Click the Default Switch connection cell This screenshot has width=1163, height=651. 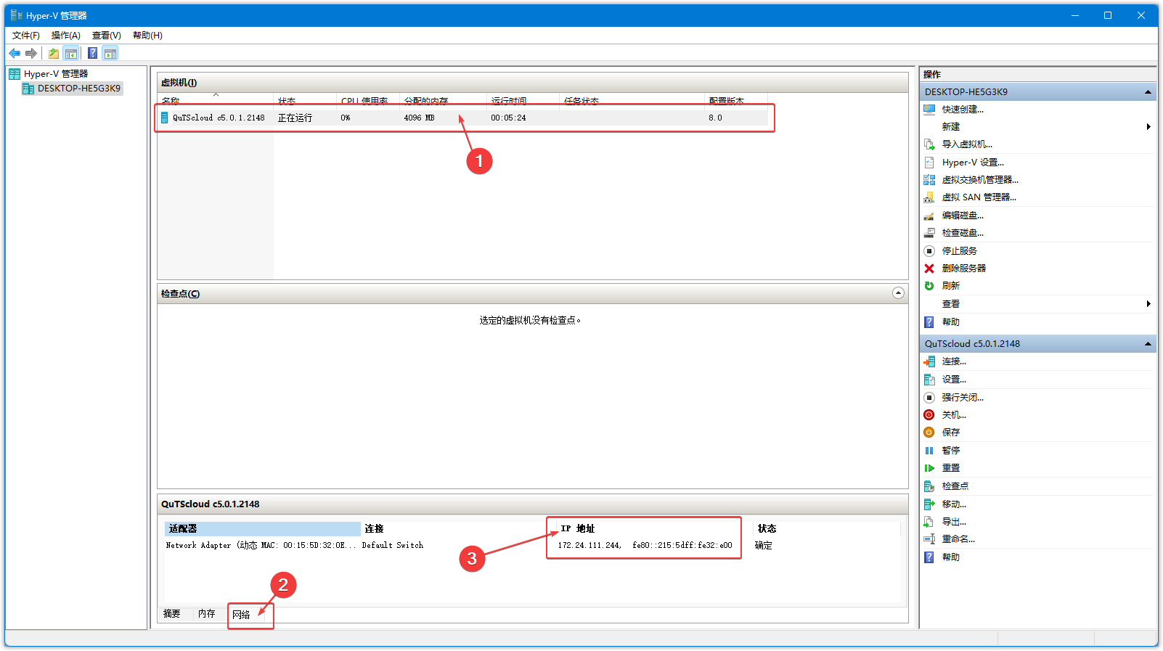pyautogui.click(x=393, y=546)
